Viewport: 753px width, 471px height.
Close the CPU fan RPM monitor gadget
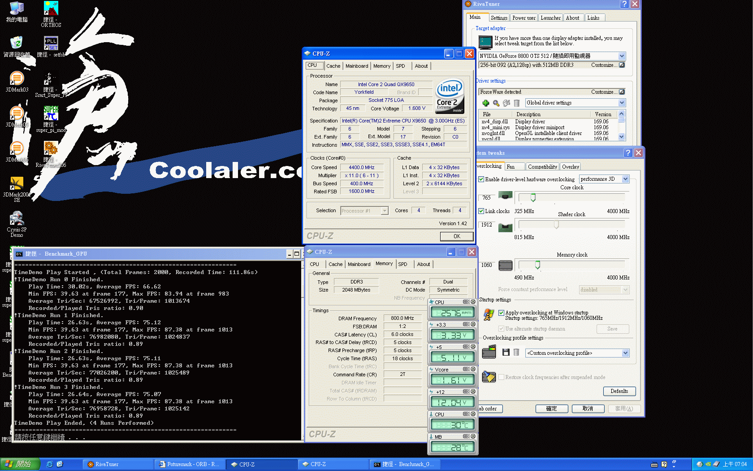click(x=473, y=302)
